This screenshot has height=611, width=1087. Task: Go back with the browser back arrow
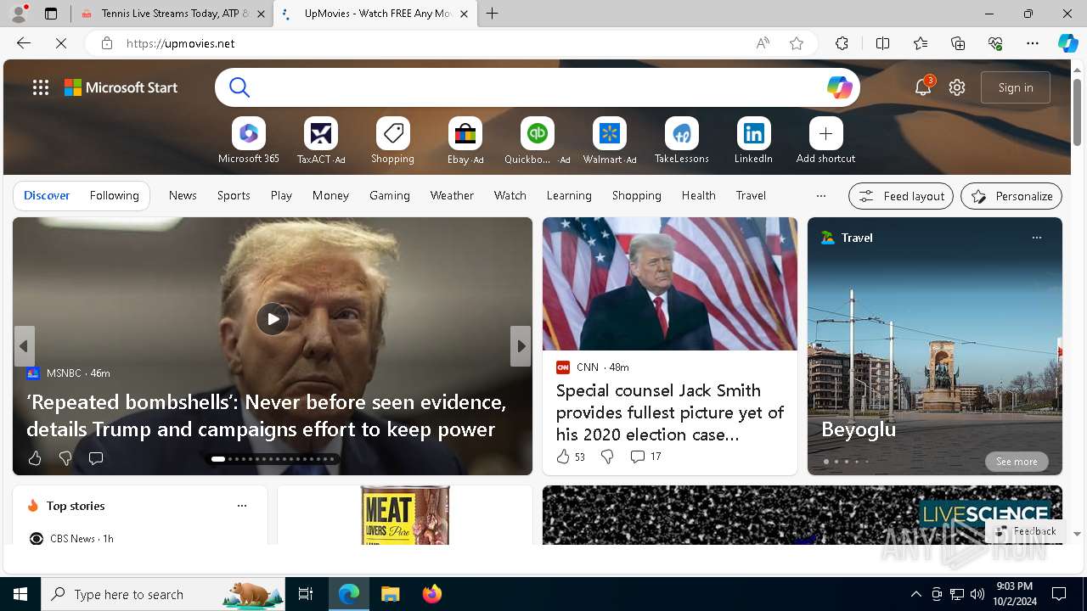(24, 43)
